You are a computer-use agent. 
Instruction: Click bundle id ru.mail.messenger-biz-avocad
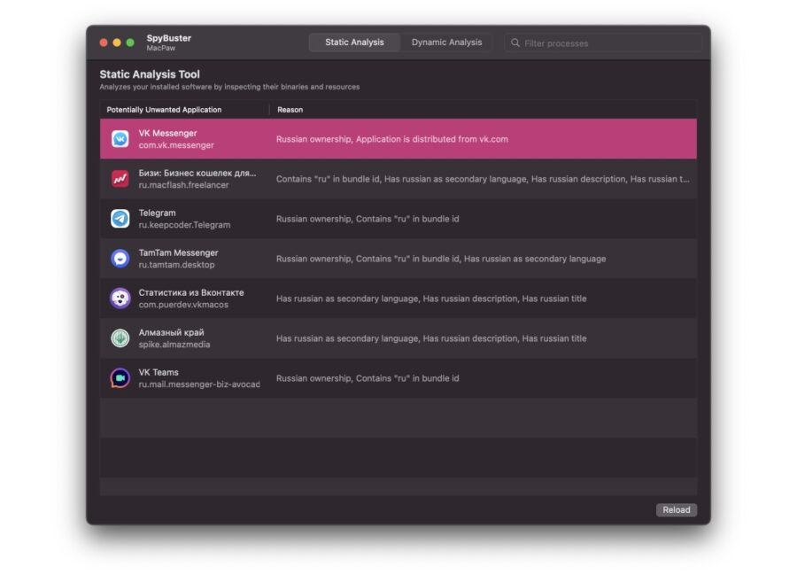[199, 384]
